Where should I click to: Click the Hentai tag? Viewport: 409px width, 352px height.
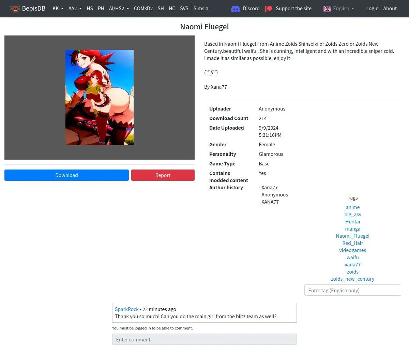point(352,222)
